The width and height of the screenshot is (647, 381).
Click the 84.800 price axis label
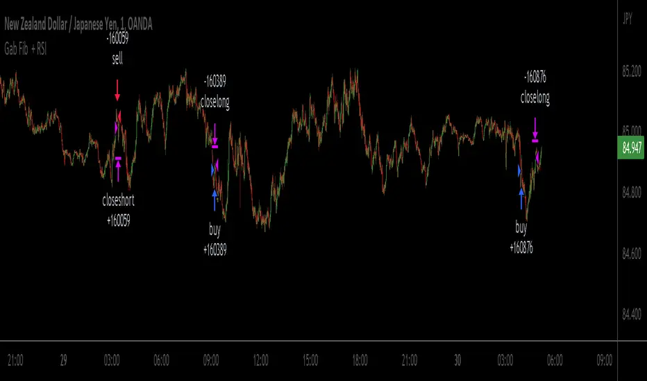coord(631,193)
